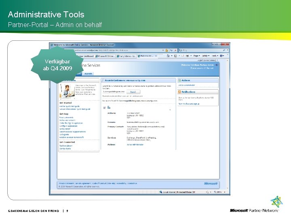This screenshot has height=218, width=291.
Task: Switch to the Agents tab
Action: click(88, 73)
